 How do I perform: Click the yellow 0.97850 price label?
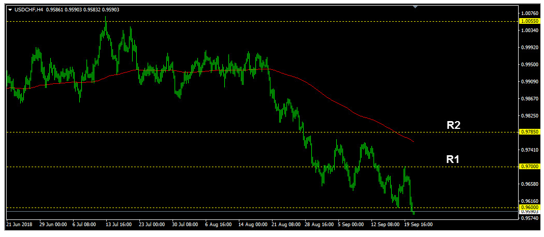529,132
